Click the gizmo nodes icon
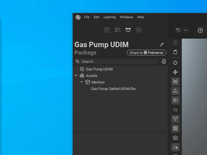Screen dimensions: 207x155 click(x=175, y=72)
